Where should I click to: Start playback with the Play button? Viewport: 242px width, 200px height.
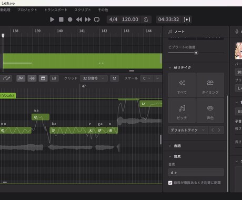tap(52, 19)
